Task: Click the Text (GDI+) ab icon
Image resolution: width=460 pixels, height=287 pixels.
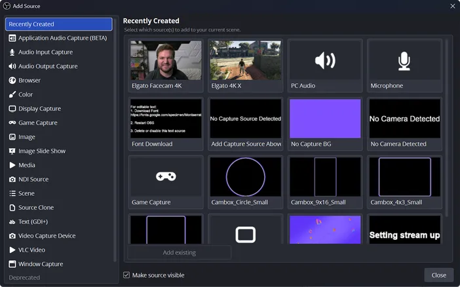Action: (x=12, y=222)
